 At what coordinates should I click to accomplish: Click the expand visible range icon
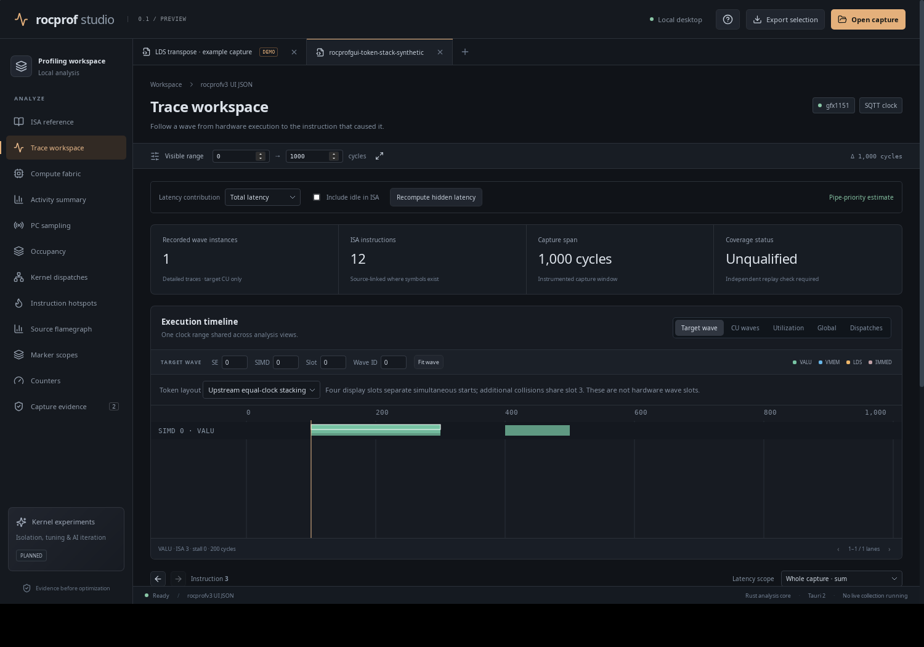point(379,156)
